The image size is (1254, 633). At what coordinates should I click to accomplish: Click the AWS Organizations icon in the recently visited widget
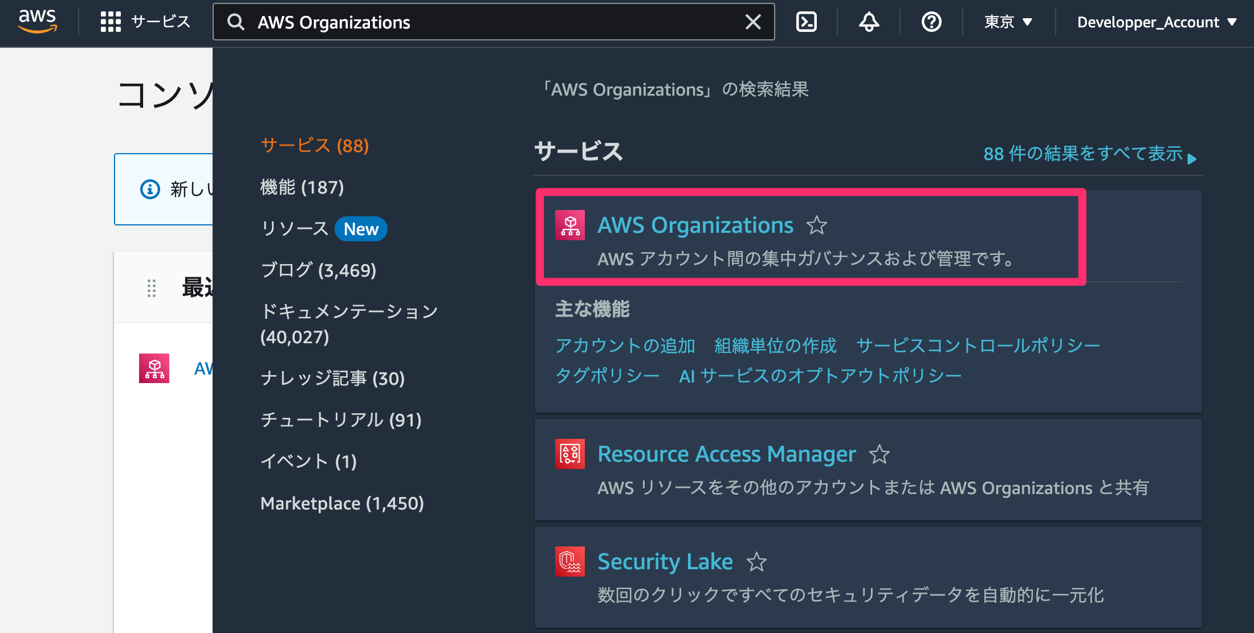click(x=154, y=368)
